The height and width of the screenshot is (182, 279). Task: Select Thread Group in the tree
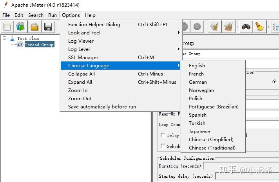tap(39, 45)
